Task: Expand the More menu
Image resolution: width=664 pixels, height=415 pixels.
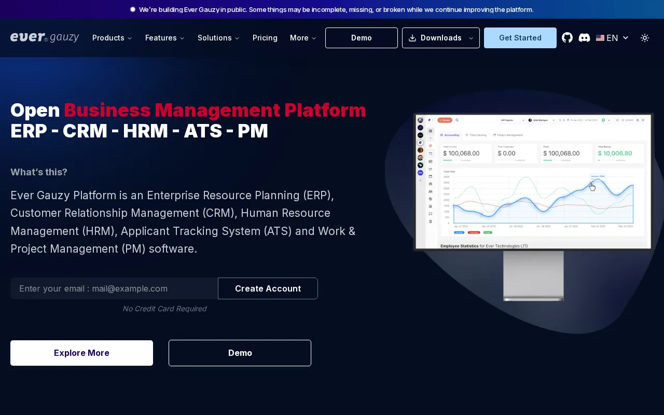Action: point(303,38)
